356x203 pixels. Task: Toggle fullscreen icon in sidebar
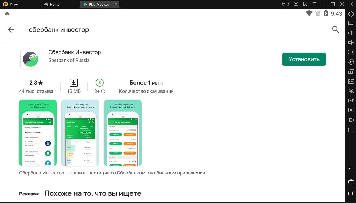pos(351,52)
